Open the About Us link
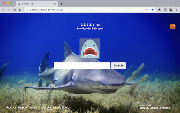The image size is (180, 113). coord(11,108)
